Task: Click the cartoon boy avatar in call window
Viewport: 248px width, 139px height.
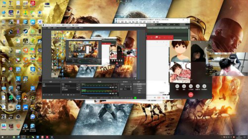Action: click(180, 51)
